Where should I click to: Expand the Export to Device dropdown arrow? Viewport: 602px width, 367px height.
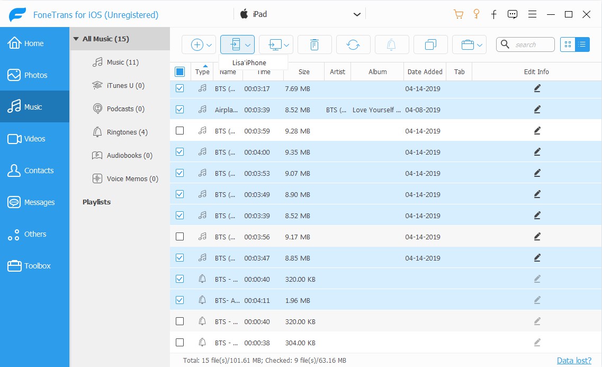point(248,46)
